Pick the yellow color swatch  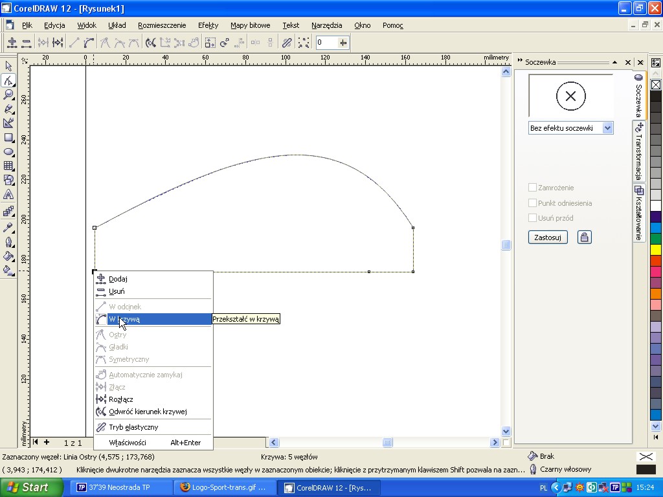[655, 250]
